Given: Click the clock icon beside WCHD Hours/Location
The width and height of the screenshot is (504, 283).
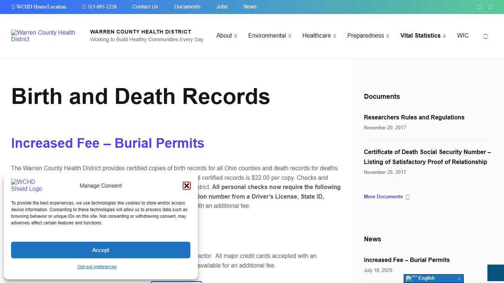Looking at the screenshot, I should point(13,7).
